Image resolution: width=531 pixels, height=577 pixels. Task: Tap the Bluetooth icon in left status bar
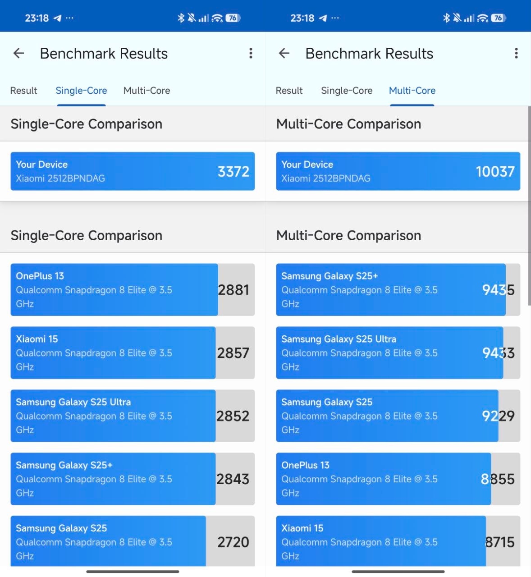(181, 18)
